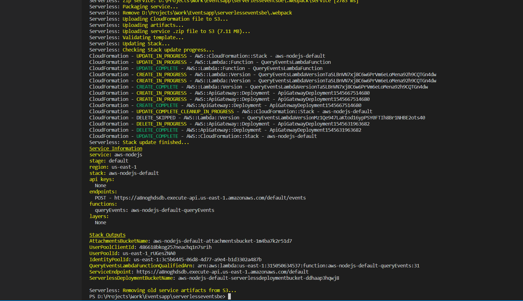Click the AttachmentsBucketName label
Screen dimensions: 523x301
tap(120, 241)
